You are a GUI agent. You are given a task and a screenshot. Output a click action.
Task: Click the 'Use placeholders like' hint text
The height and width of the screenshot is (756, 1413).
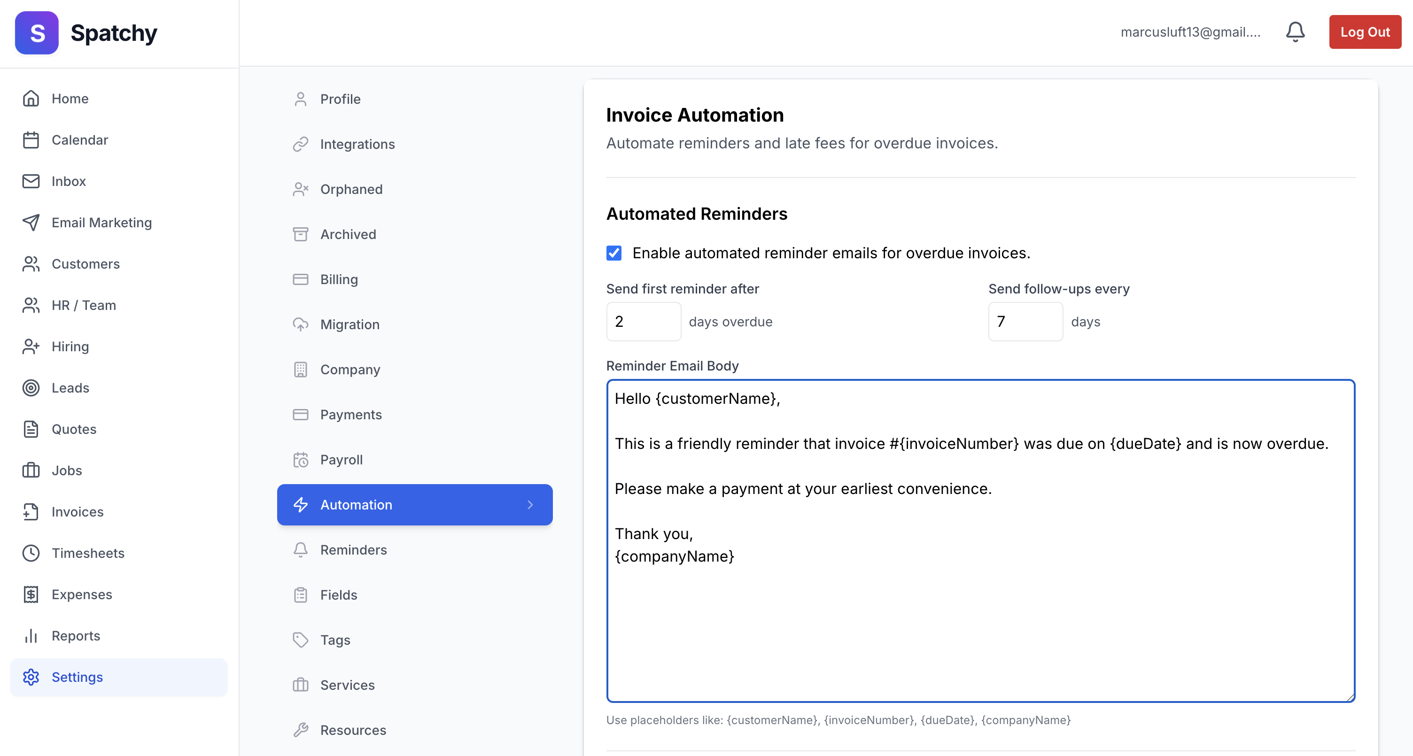pos(838,720)
